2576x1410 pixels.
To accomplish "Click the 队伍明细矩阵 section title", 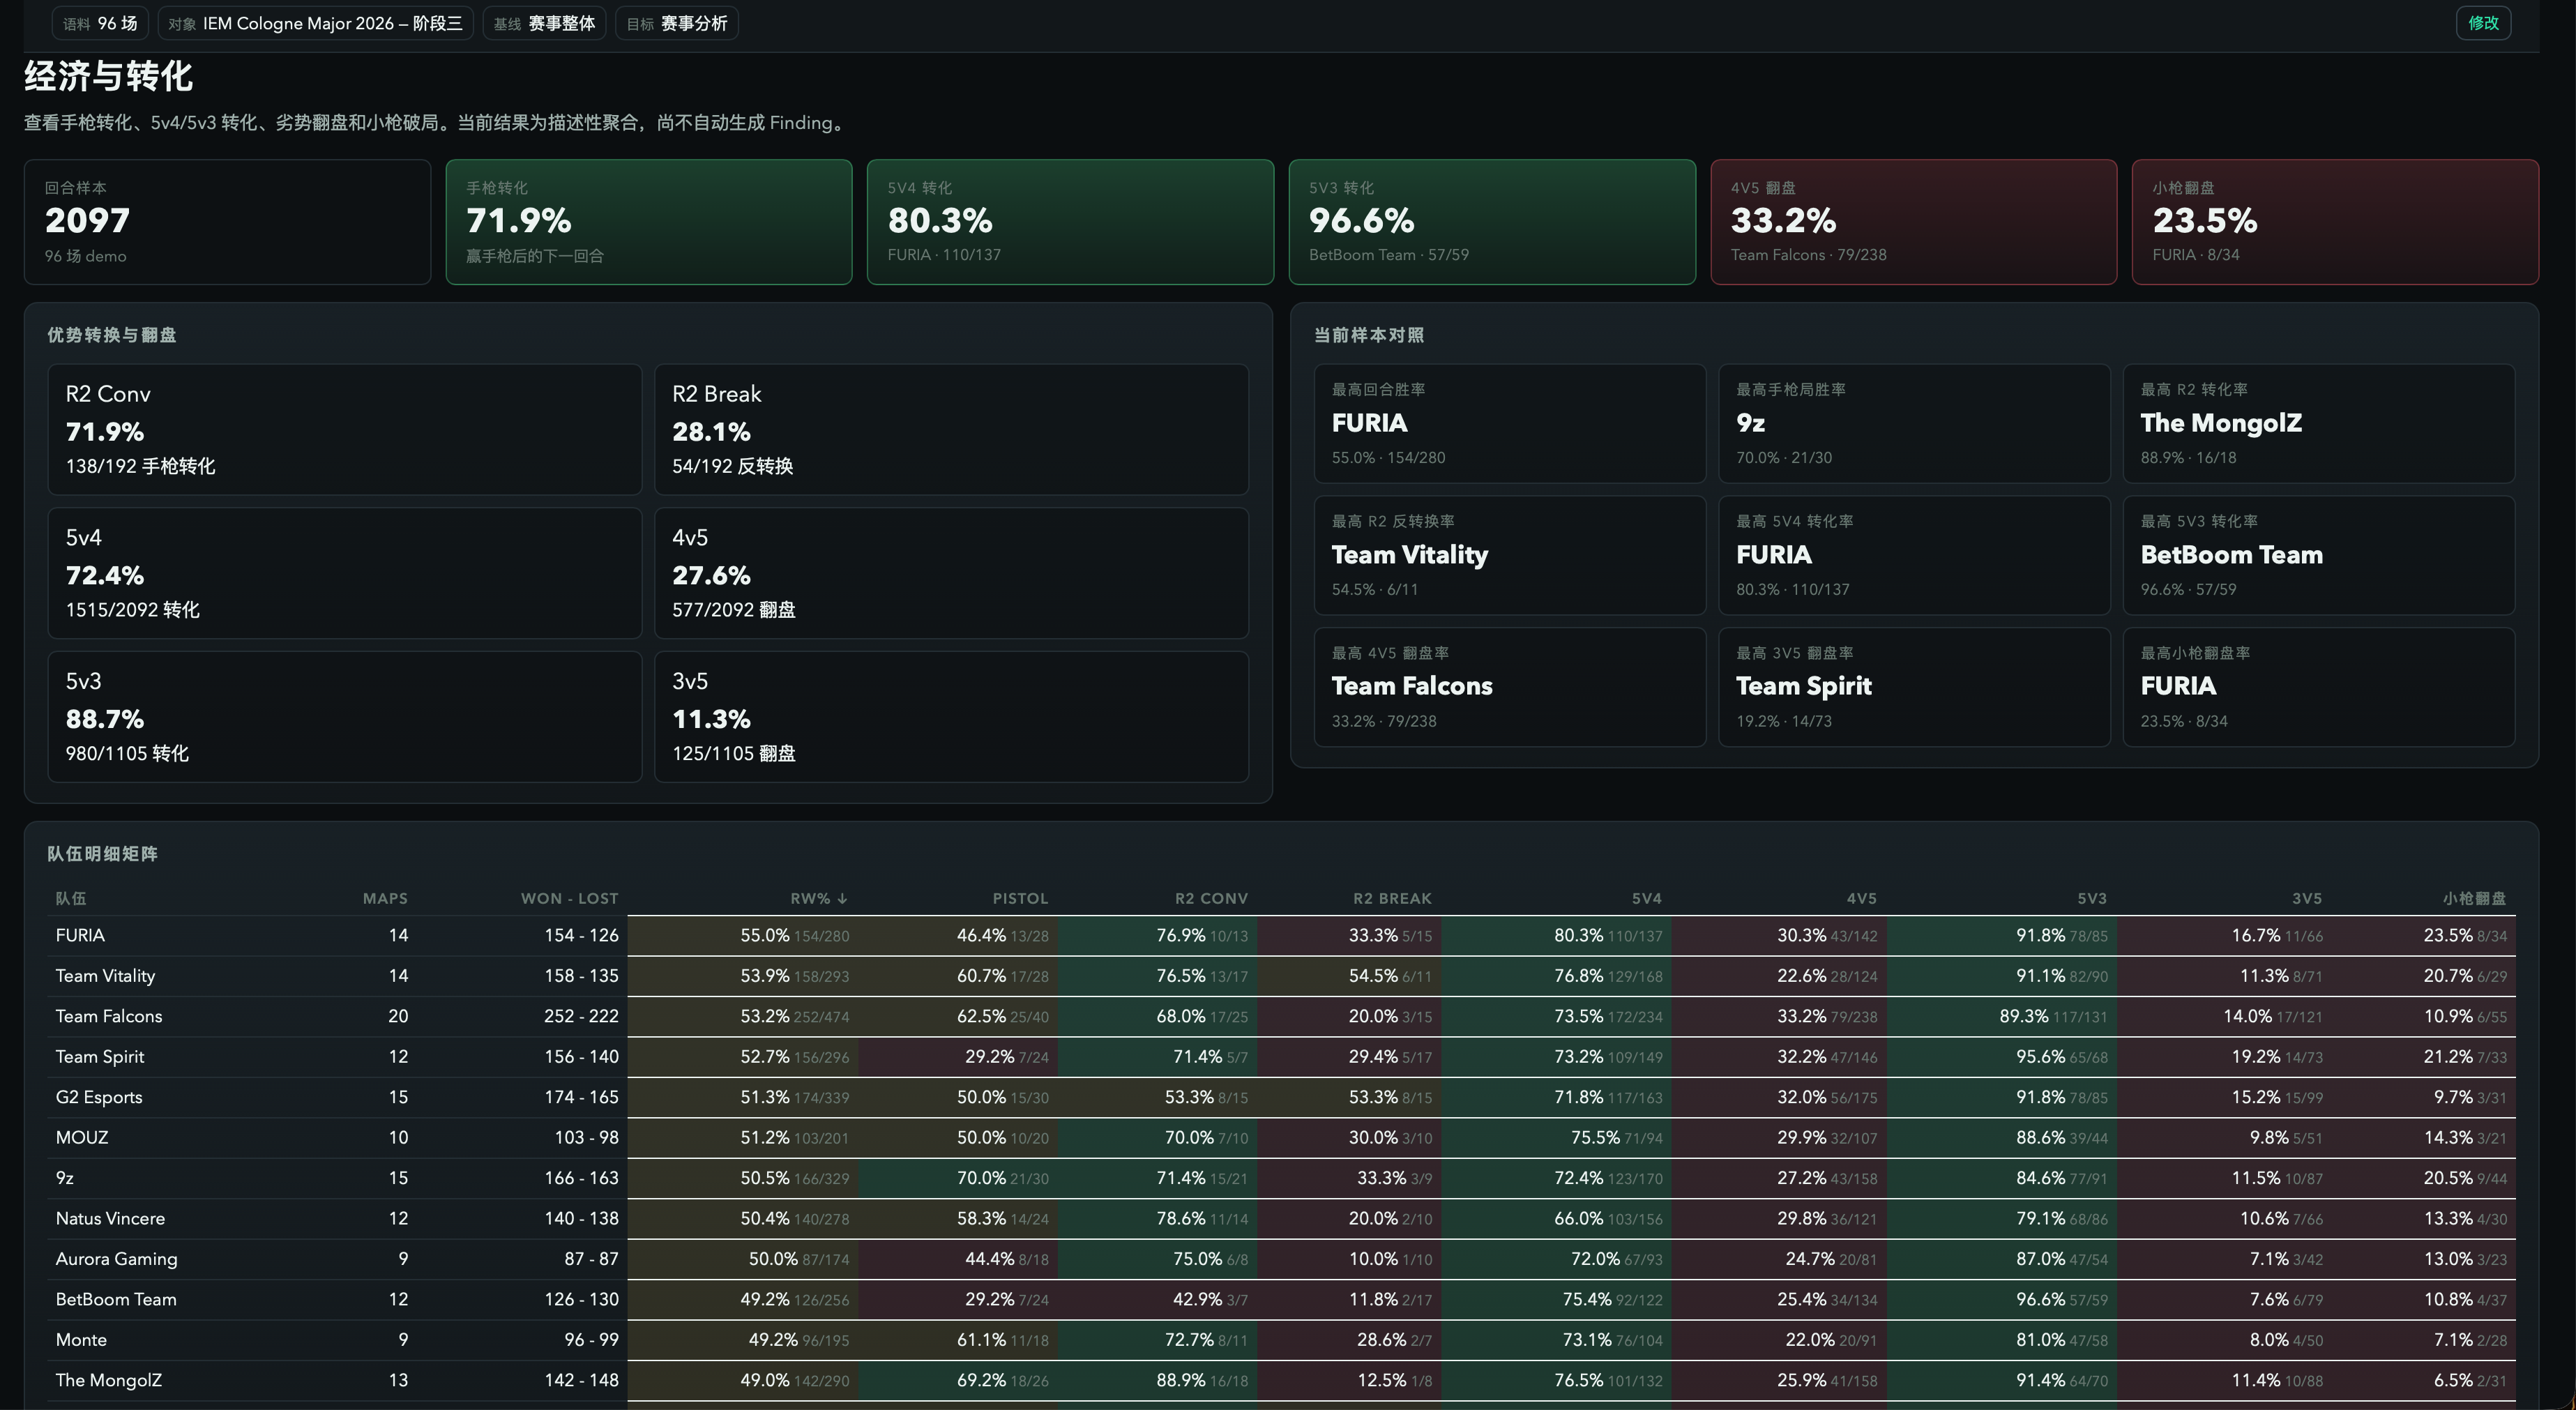I will coord(102,854).
